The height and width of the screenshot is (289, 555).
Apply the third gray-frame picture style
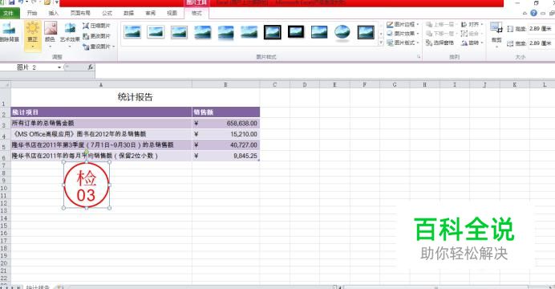179,32
